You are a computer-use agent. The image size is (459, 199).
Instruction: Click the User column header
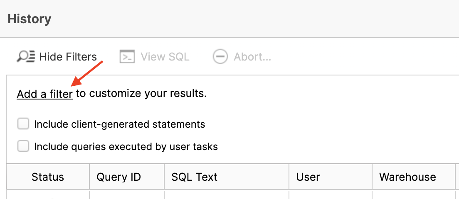pyautogui.click(x=308, y=177)
